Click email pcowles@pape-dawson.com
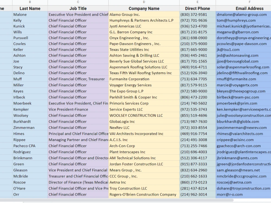Image resolution: width=271 pixels, height=203 pixels. tap(243, 44)
